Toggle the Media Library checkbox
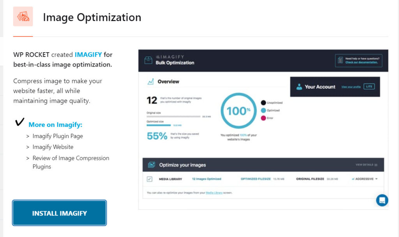Screen dimensions: 399x237 pos(149,179)
